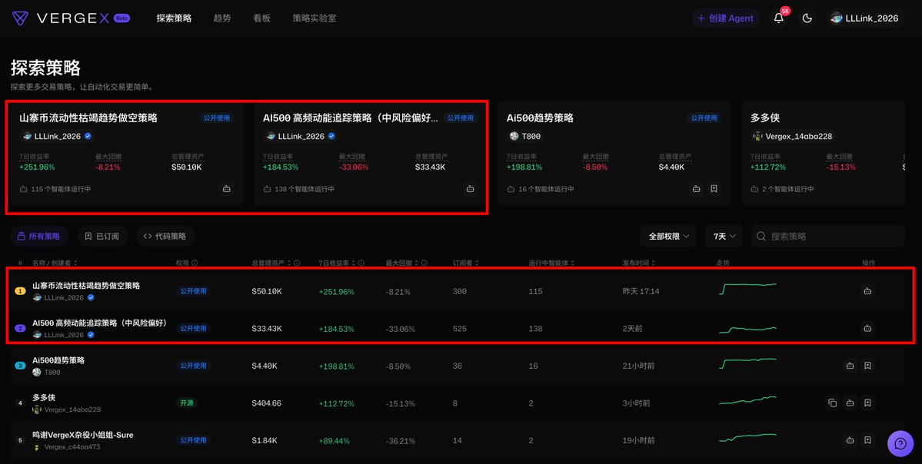Click the 创建 Agent button
The image size is (922, 464).
click(726, 18)
